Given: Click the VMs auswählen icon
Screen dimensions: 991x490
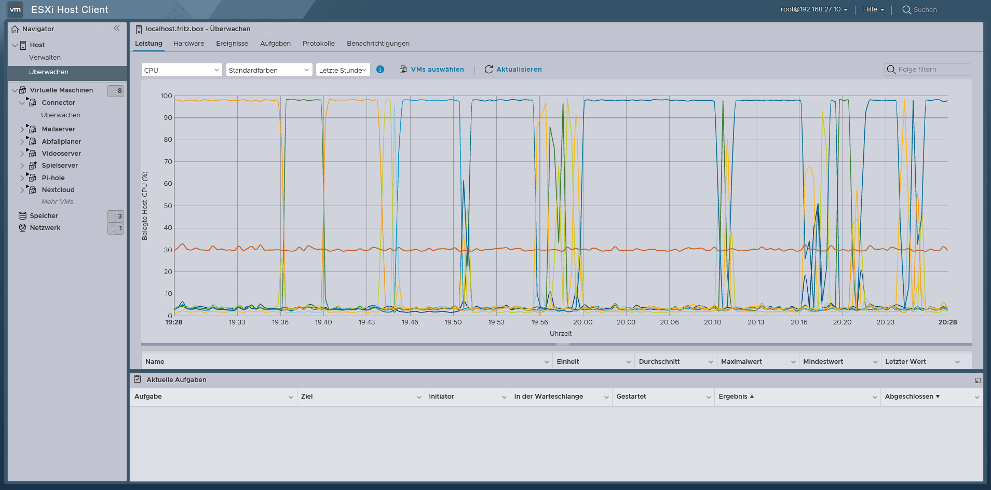Looking at the screenshot, I should 403,70.
